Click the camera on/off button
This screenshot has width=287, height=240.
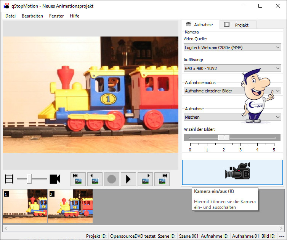click(x=232, y=172)
